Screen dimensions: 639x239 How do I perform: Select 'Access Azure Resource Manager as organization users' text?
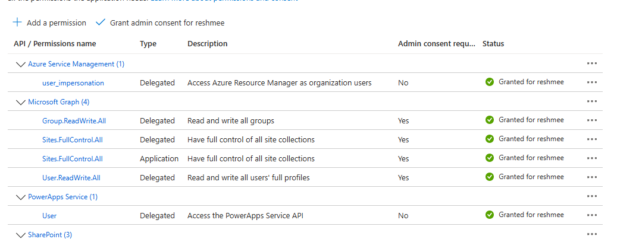click(280, 83)
